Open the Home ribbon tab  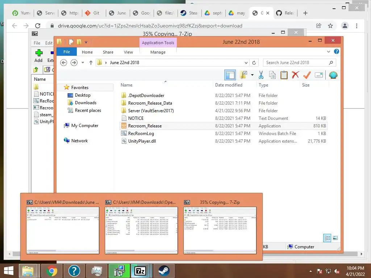87,52
